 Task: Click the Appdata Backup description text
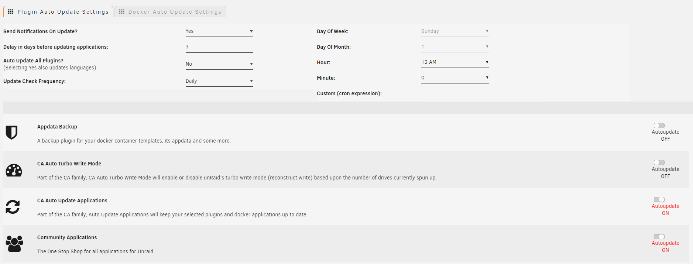[134, 141]
